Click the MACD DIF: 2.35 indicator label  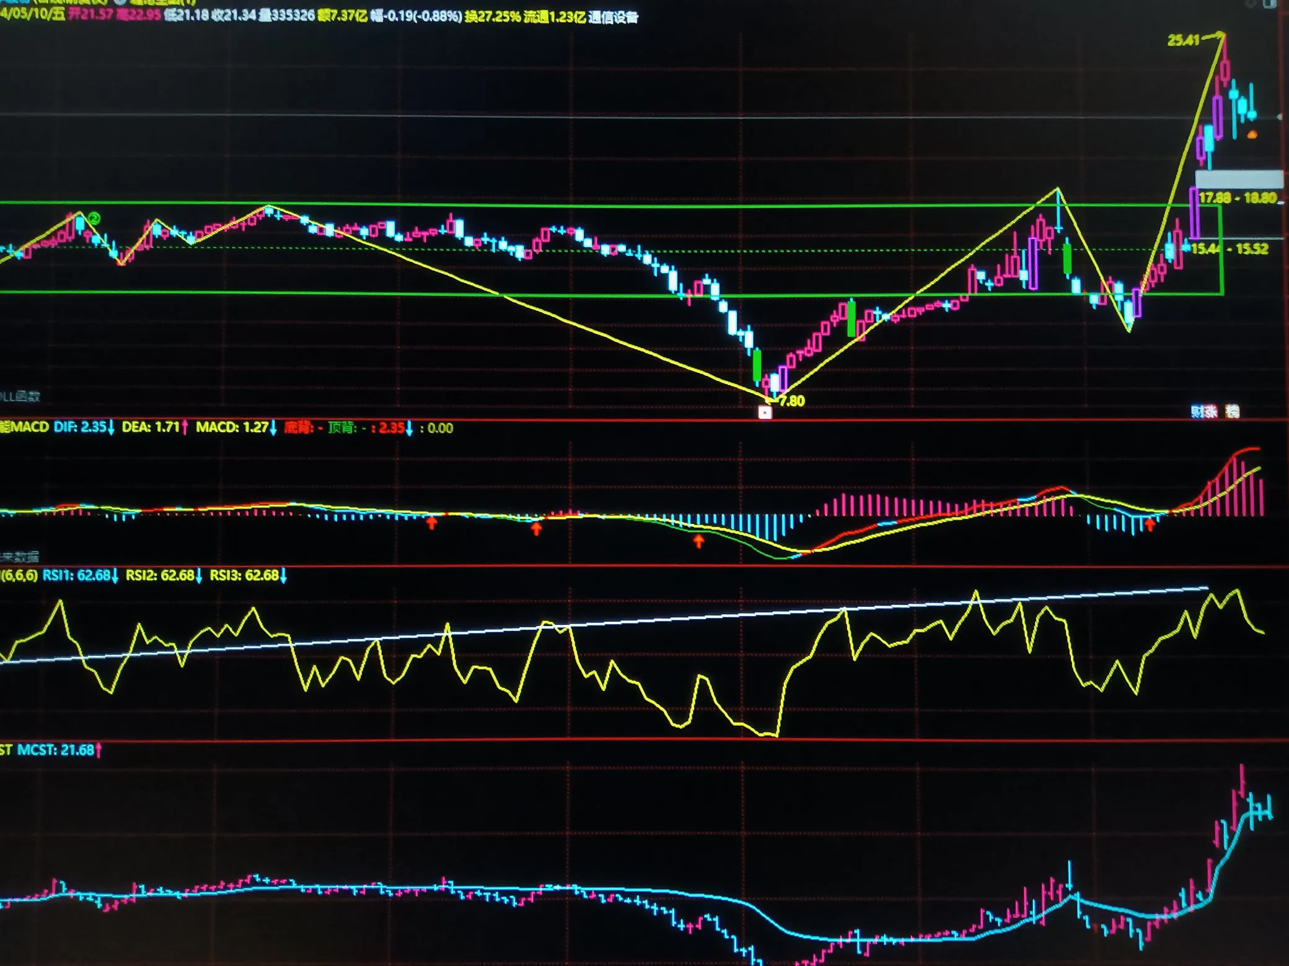coord(79,427)
